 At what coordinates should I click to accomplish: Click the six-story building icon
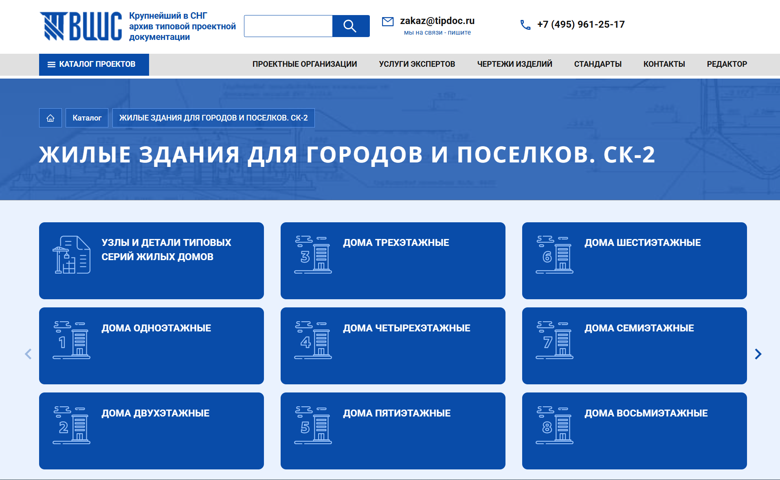click(554, 255)
